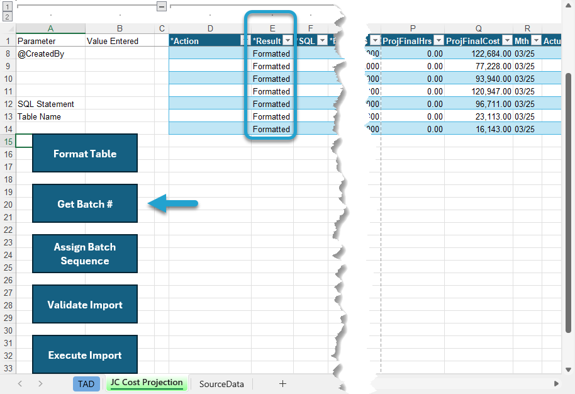Add a new sheet with plus icon
575x394 pixels.
tap(282, 384)
